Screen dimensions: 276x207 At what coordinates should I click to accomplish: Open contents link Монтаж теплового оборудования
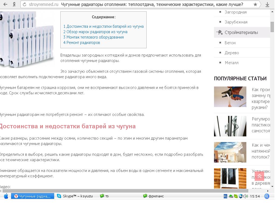(x=94, y=37)
